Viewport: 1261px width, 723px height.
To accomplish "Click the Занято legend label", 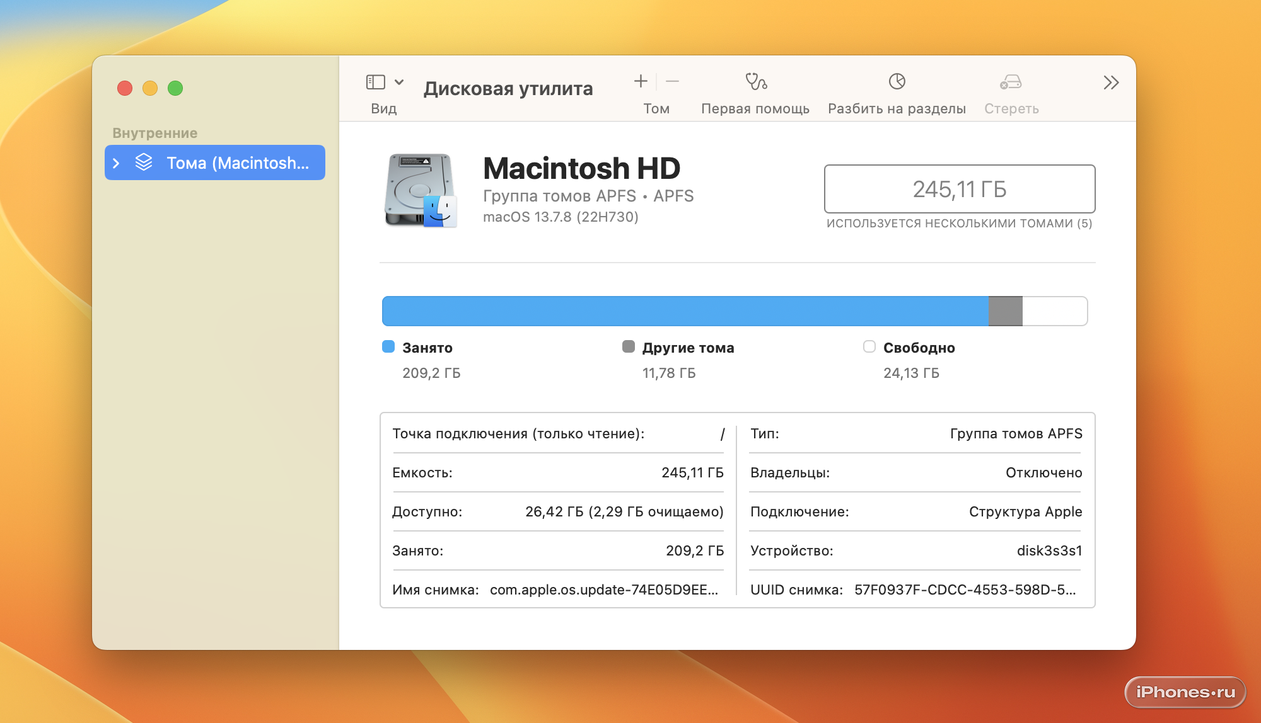I will pyautogui.click(x=427, y=348).
